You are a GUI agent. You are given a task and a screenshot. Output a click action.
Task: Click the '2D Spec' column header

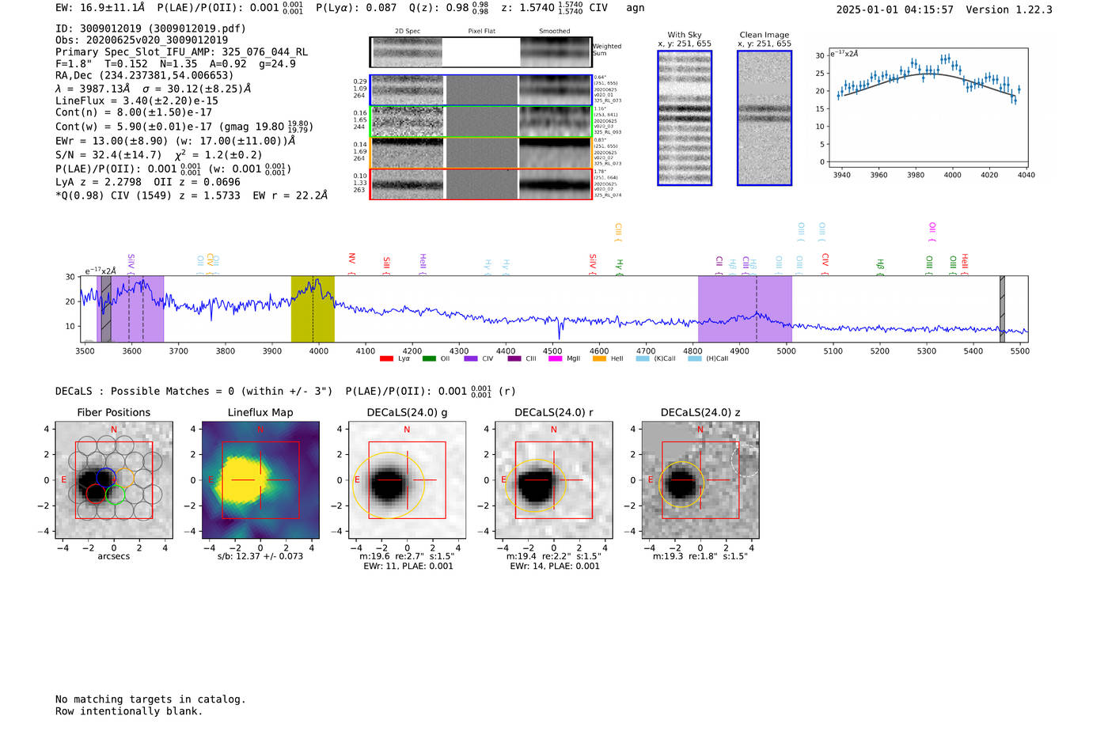tap(408, 31)
